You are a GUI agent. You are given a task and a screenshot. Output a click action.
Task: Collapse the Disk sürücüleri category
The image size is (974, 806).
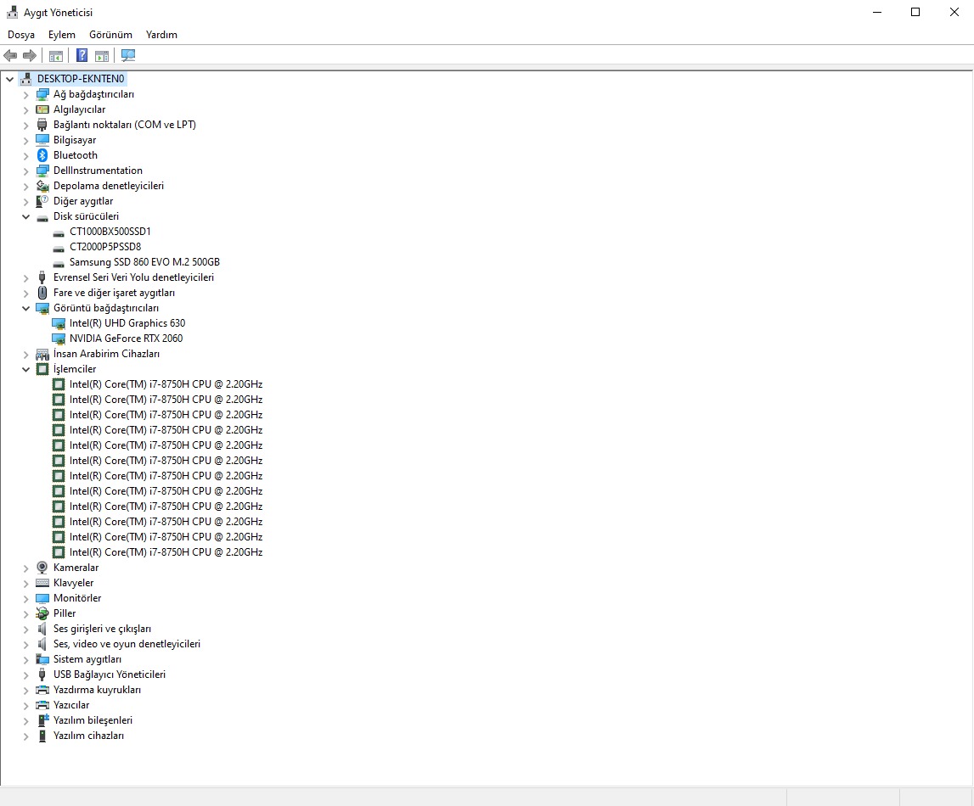coord(25,216)
